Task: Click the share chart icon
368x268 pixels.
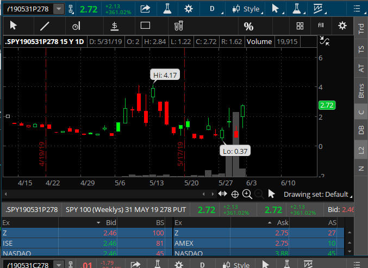Action: (145, 9)
